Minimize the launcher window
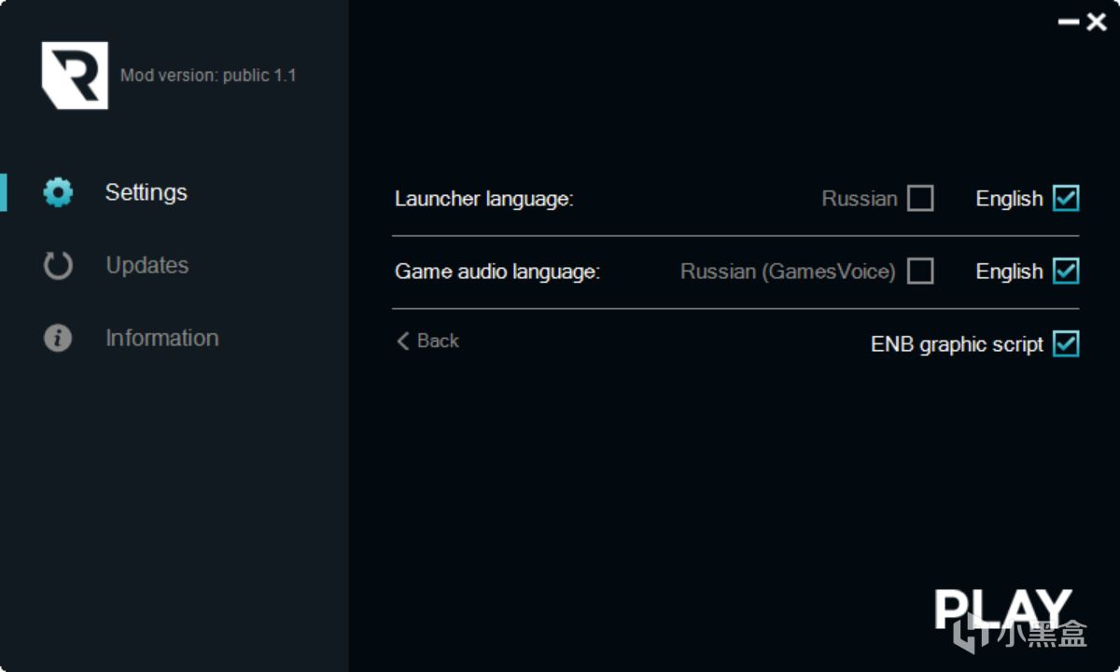Screen dimensions: 1120x672 pos(1068,21)
